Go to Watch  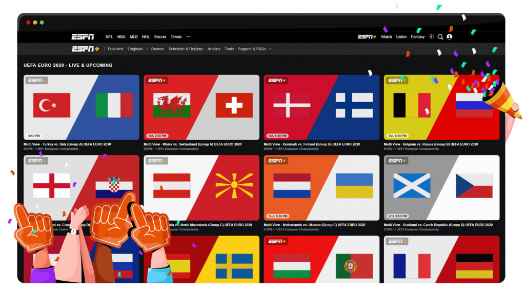tap(386, 37)
